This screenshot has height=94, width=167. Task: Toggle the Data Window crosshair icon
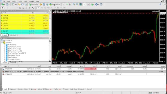pos(16,4)
